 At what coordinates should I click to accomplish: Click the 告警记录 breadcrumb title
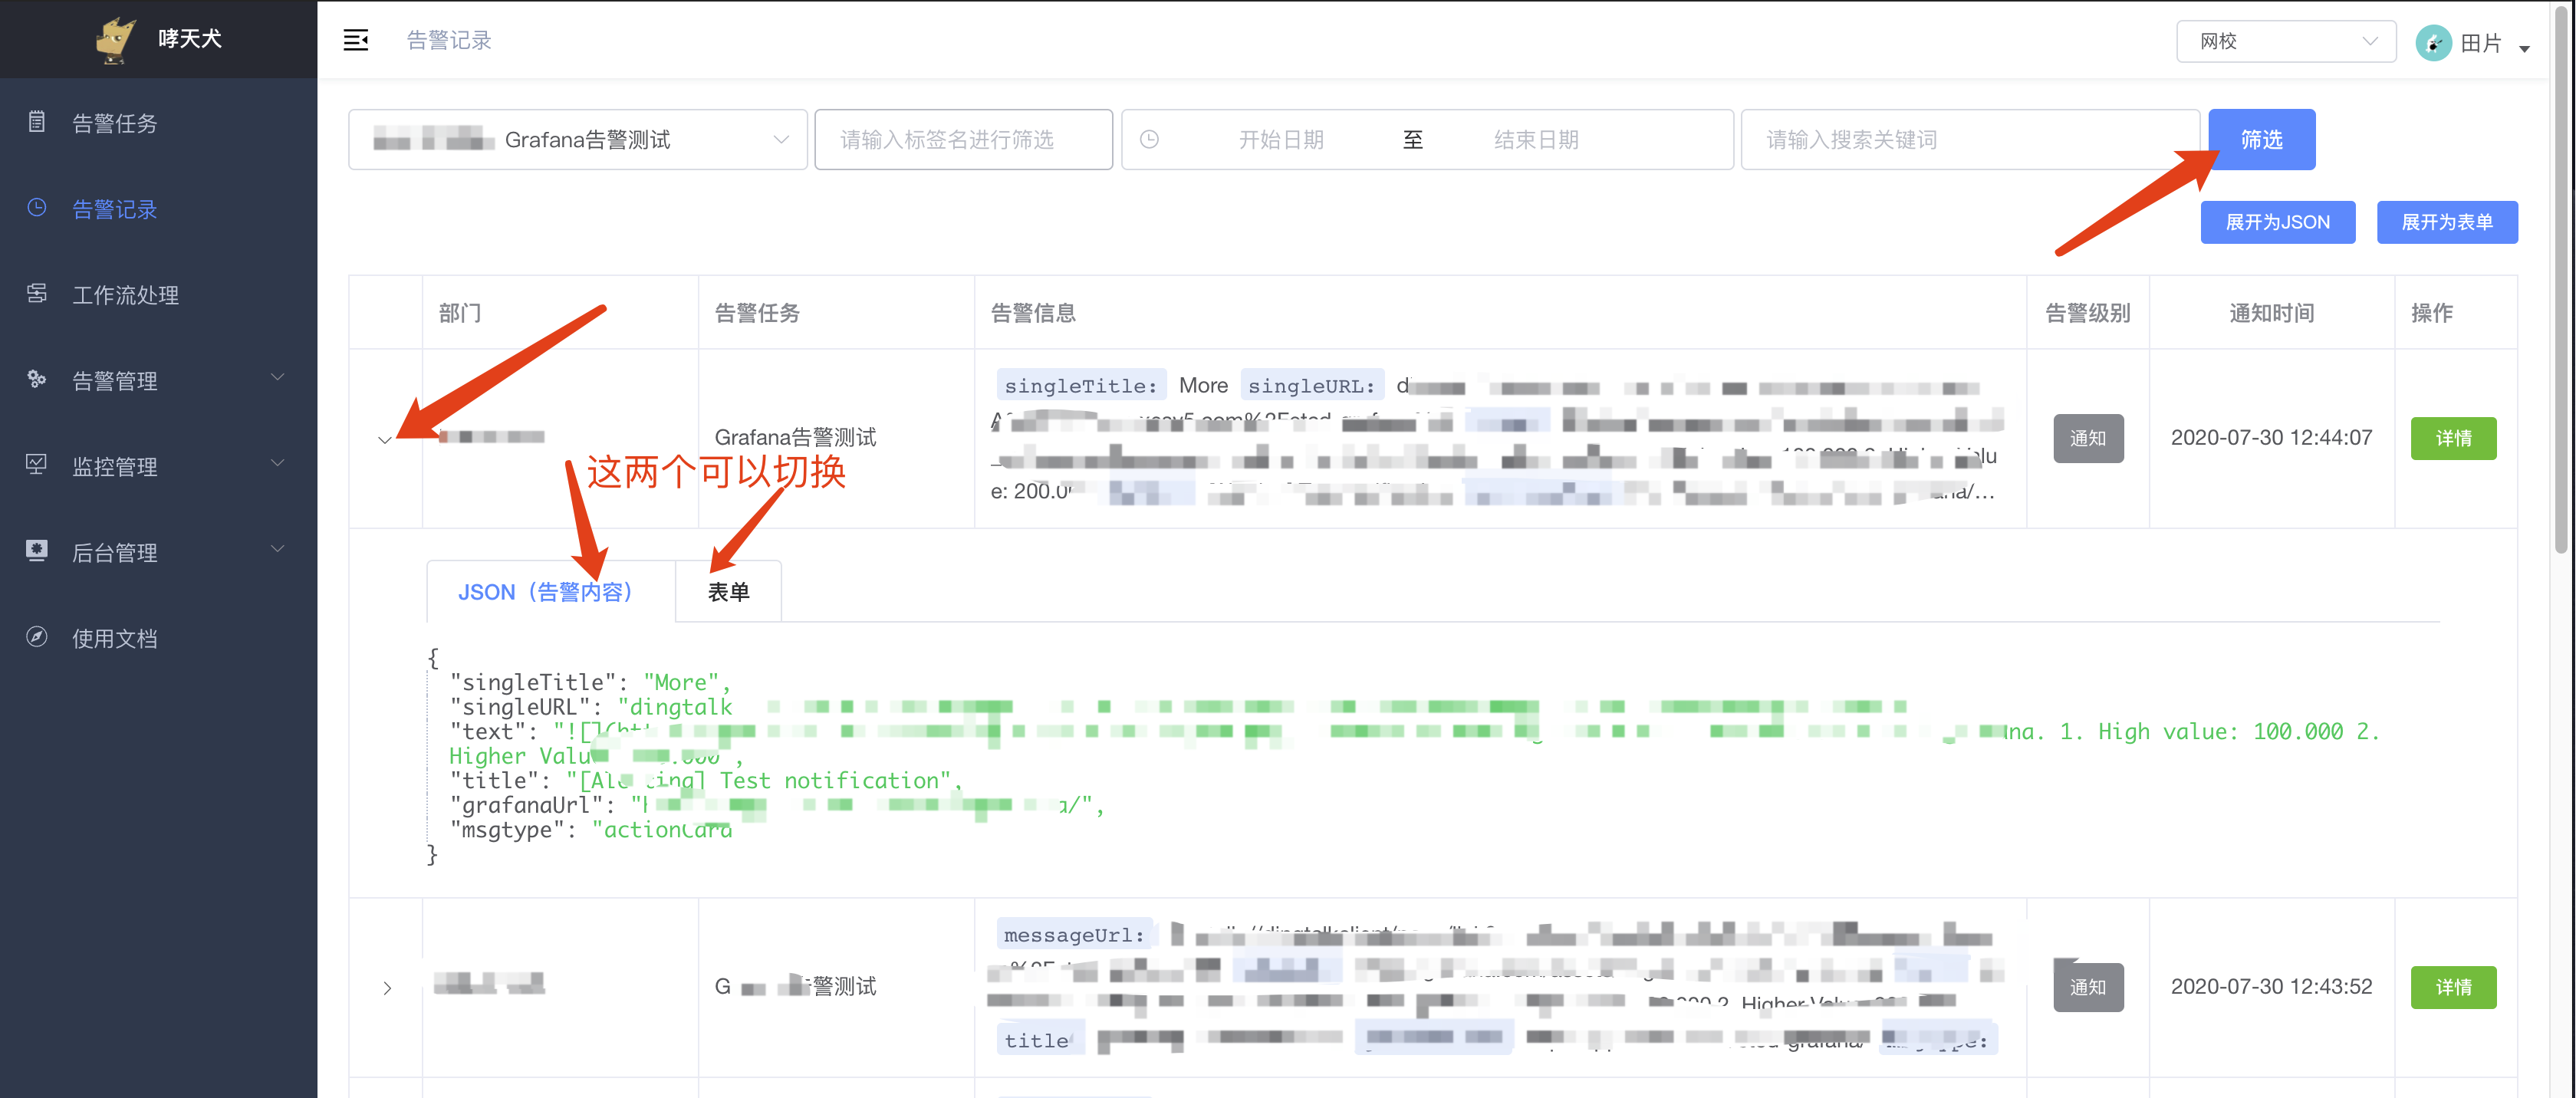(449, 40)
